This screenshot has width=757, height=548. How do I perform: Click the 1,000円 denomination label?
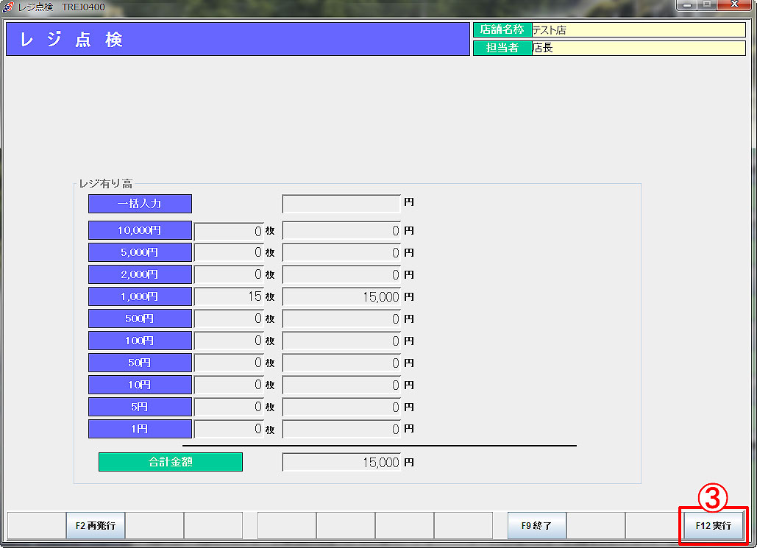tap(140, 296)
